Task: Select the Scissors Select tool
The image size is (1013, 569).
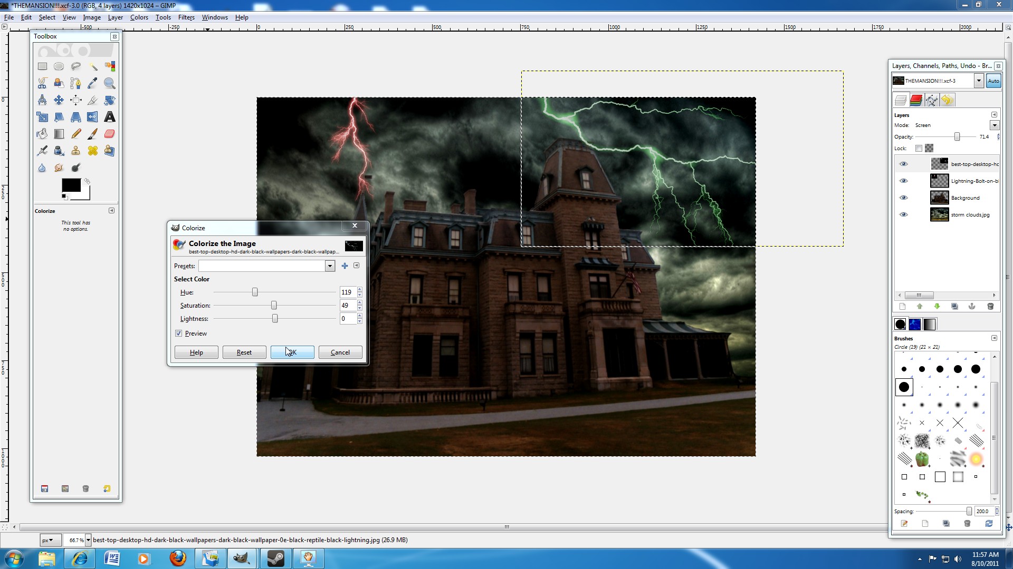Action: (42, 83)
